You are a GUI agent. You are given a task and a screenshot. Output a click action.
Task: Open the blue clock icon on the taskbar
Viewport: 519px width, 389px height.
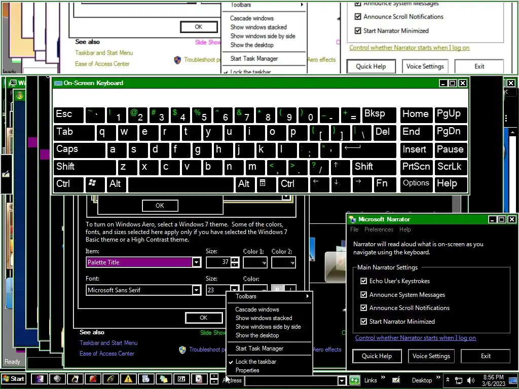pyautogui.click(x=146, y=379)
